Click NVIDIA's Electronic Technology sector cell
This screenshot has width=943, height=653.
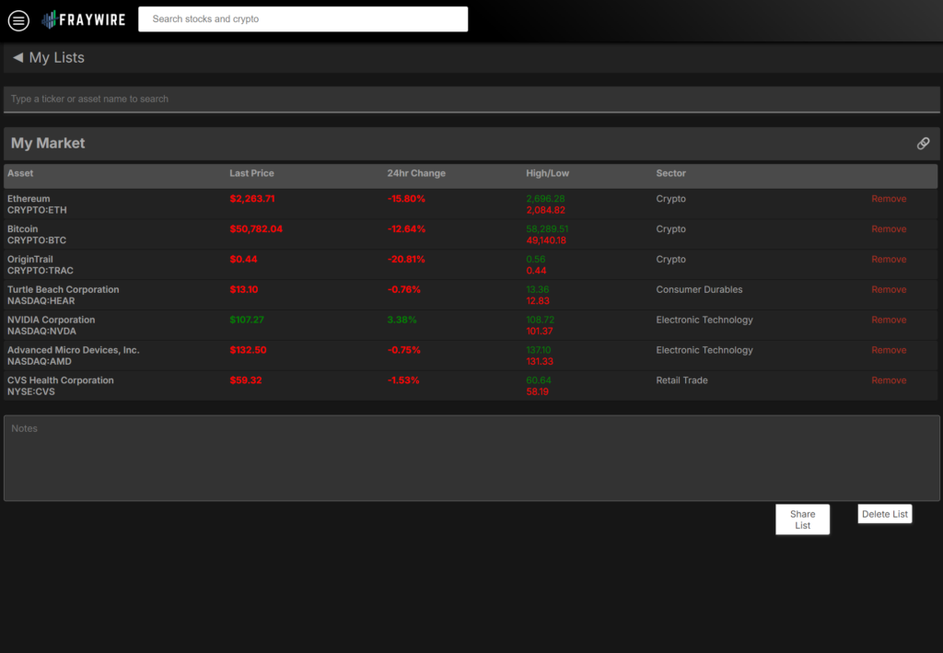tap(704, 320)
